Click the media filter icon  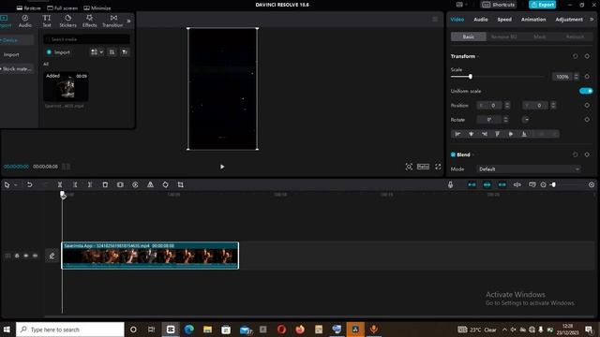[x=125, y=52]
